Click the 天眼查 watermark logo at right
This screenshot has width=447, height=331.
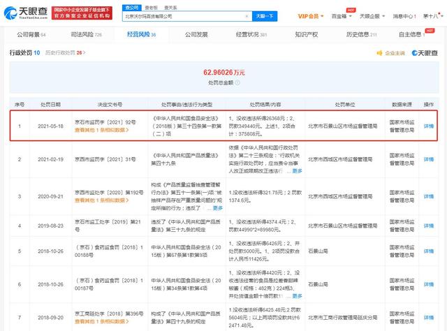click(x=425, y=53)
